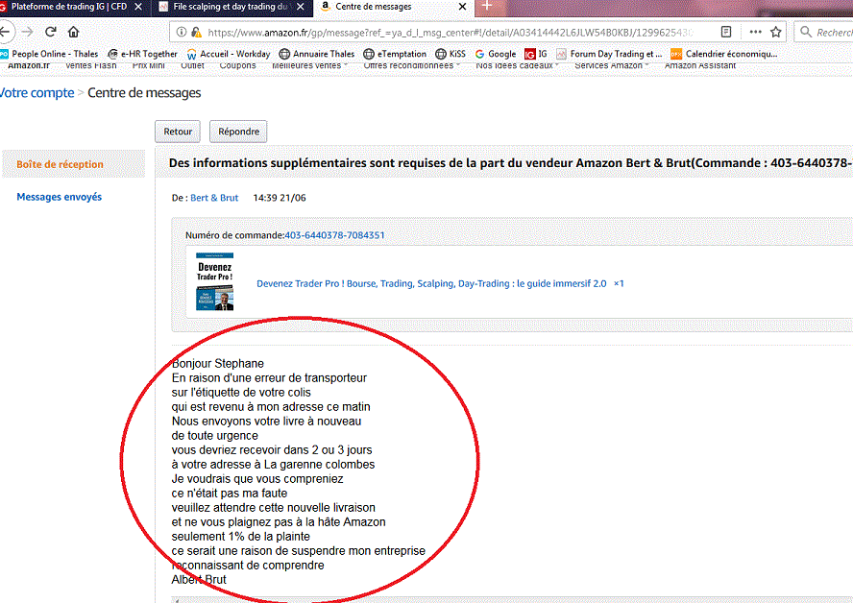This screenshot has width=853, height=603.
Task: Expand Offres reconditionnées dropdown
Action: (412, 66)
